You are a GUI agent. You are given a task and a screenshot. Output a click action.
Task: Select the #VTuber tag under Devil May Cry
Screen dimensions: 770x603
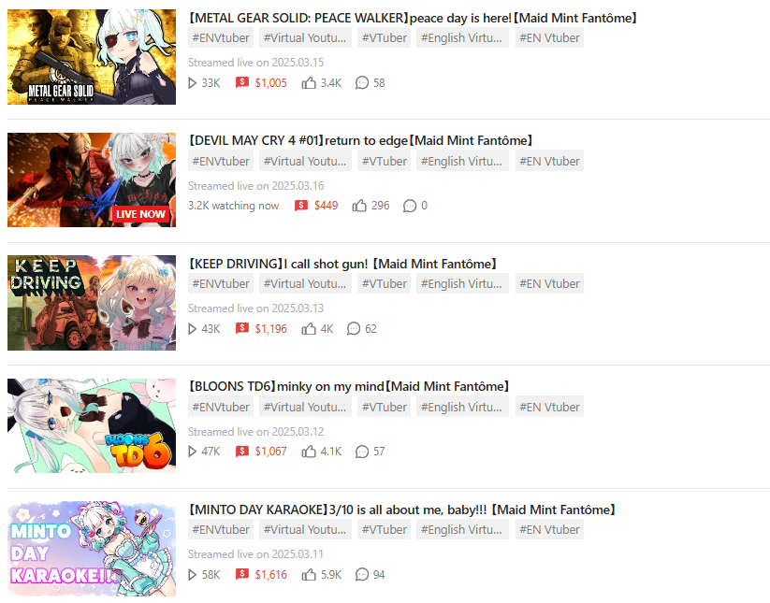click(384, 161)
